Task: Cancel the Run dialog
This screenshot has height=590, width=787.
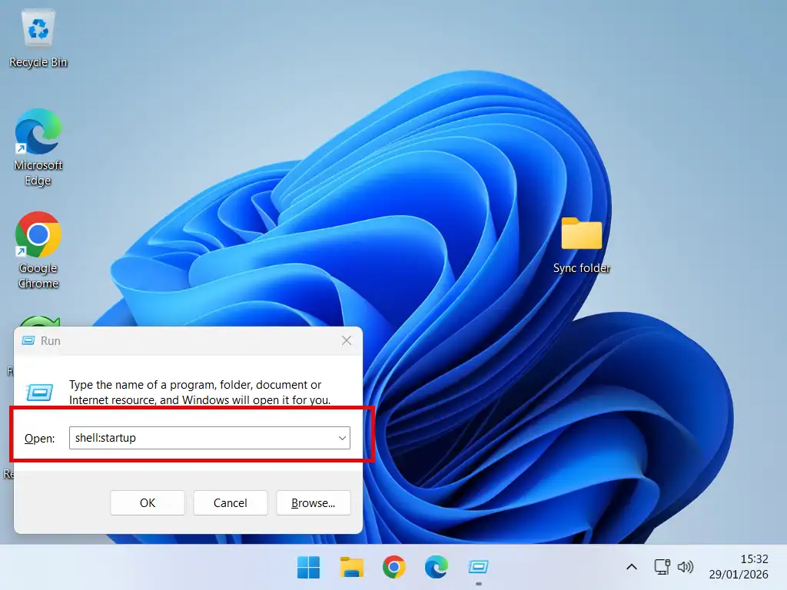Action: coord(230,503)
